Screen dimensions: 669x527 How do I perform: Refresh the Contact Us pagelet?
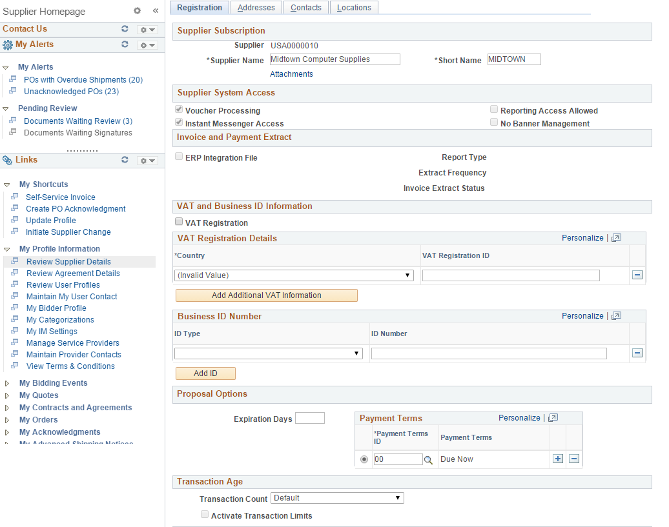125,28
